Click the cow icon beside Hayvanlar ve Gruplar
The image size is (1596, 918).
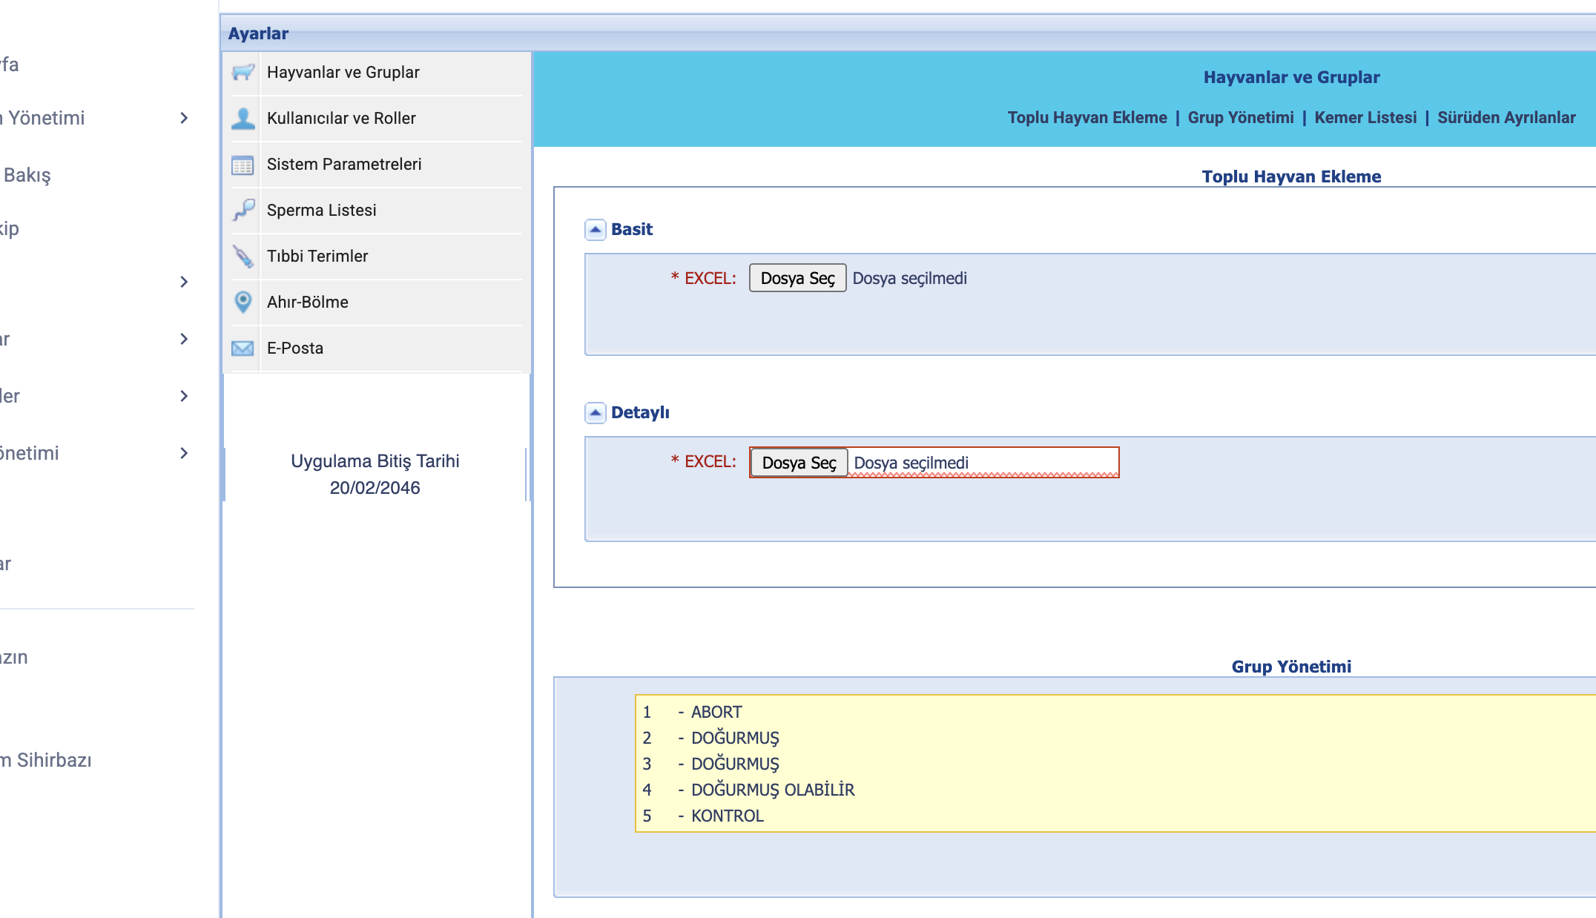(243, 73)
